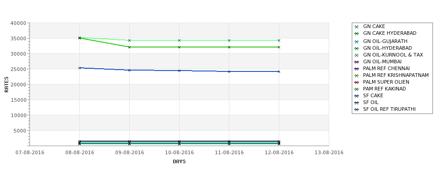
Task: Click the PALM SUPER OLIEN red marker
Action: click(x=356, y=82)
